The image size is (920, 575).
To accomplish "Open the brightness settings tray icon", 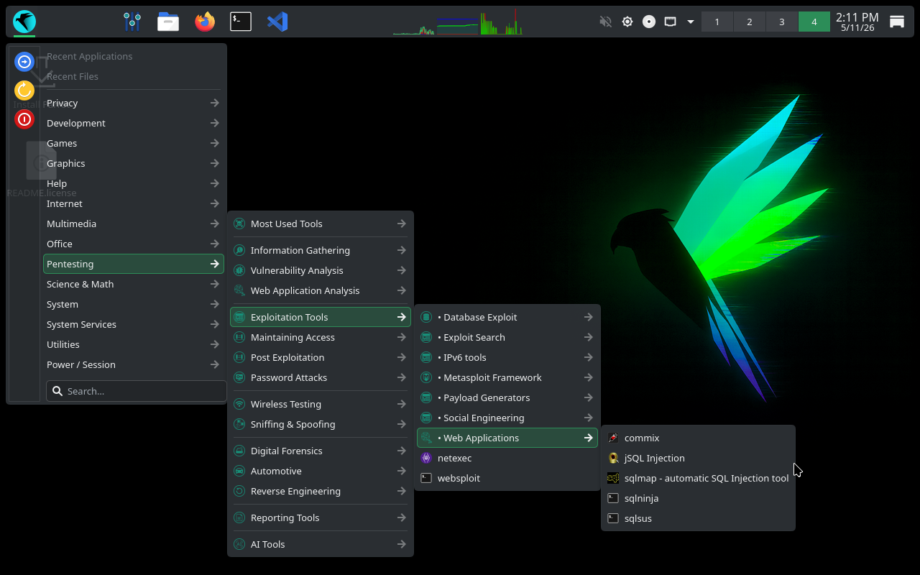I will [627, 22].
